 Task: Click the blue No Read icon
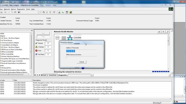point(36,54)
